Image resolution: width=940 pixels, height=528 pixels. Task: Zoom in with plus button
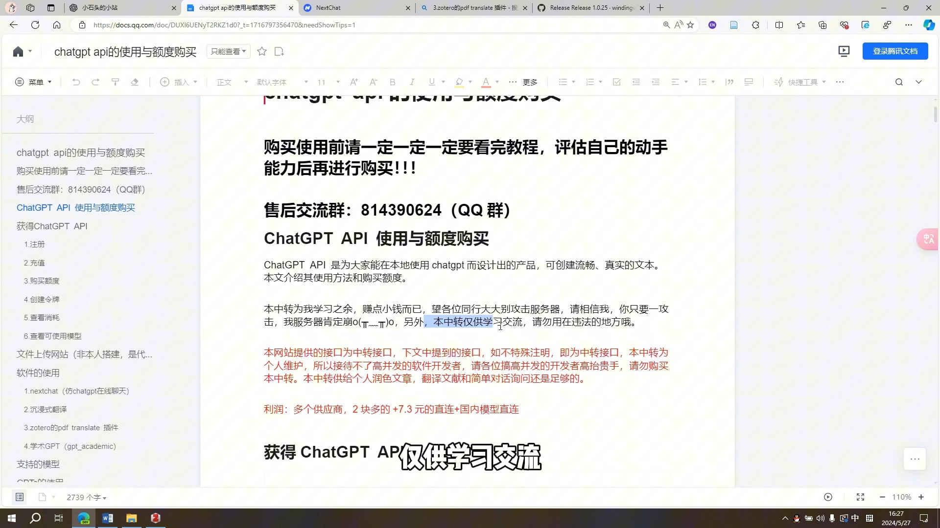click(x=921, y=497)
